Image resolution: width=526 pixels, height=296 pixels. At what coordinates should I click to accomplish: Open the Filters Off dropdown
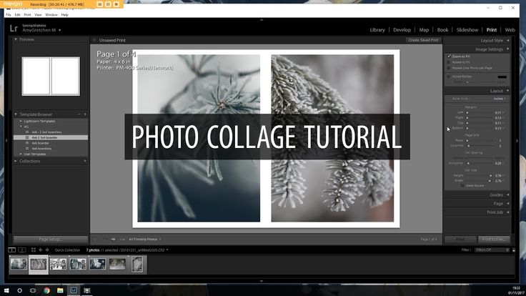[x=492, y=250]
